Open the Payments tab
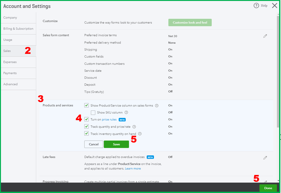Screen dimensions: 281x193 18,73
